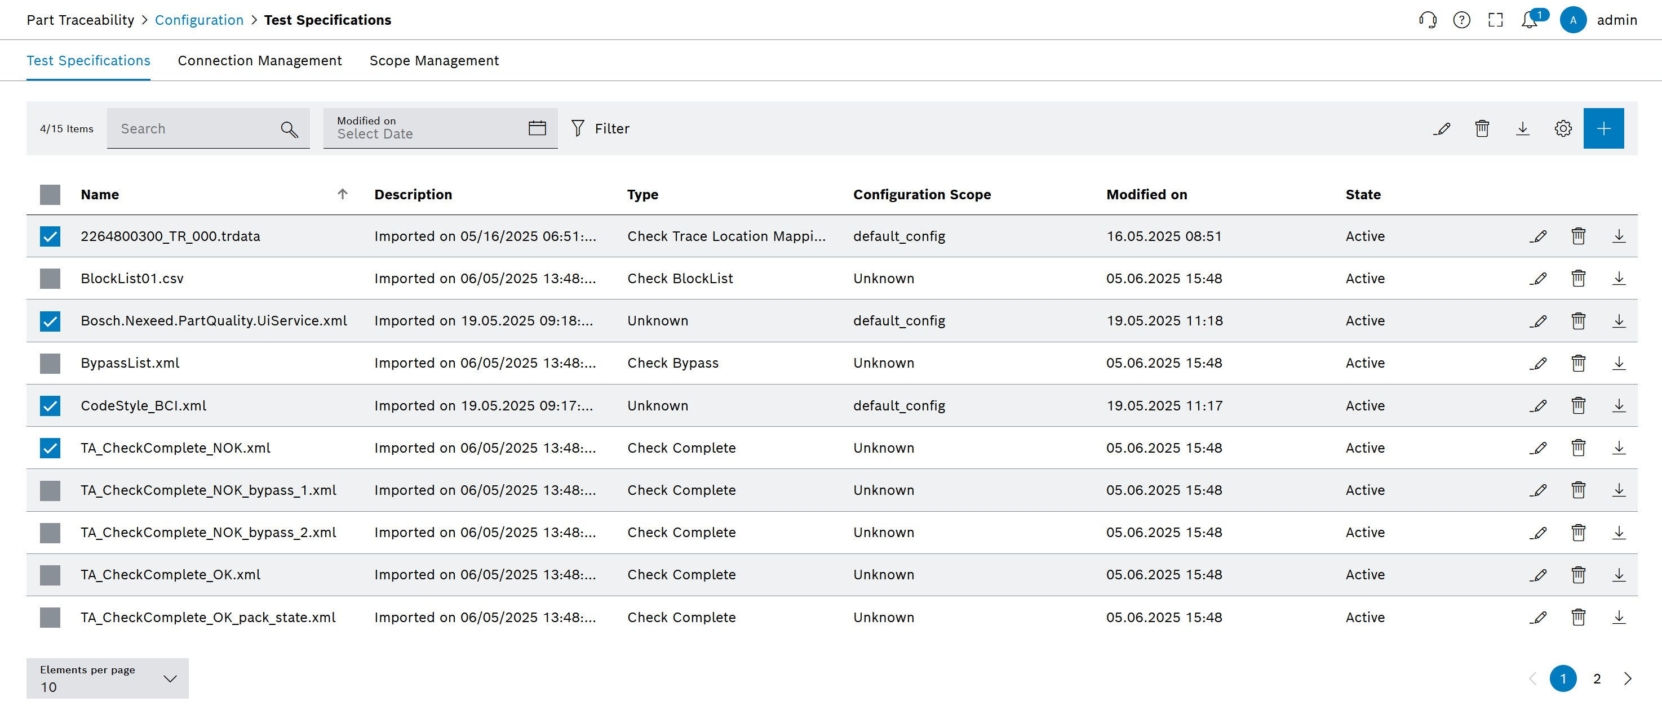Toggle the select-all header checkbox
Screen dimensions: 1662x706
[50, 195]
